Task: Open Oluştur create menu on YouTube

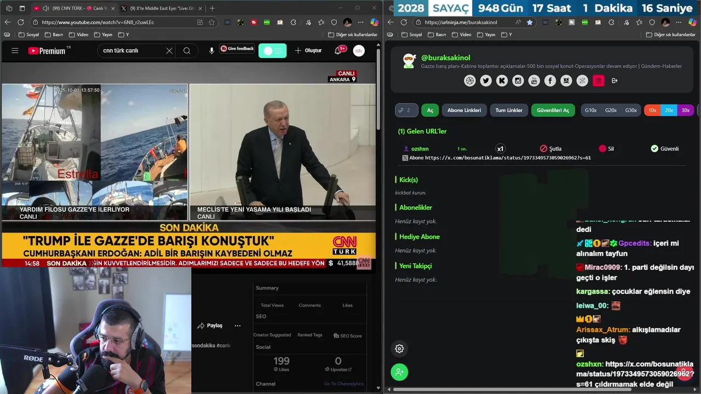Action: [308, 50]
